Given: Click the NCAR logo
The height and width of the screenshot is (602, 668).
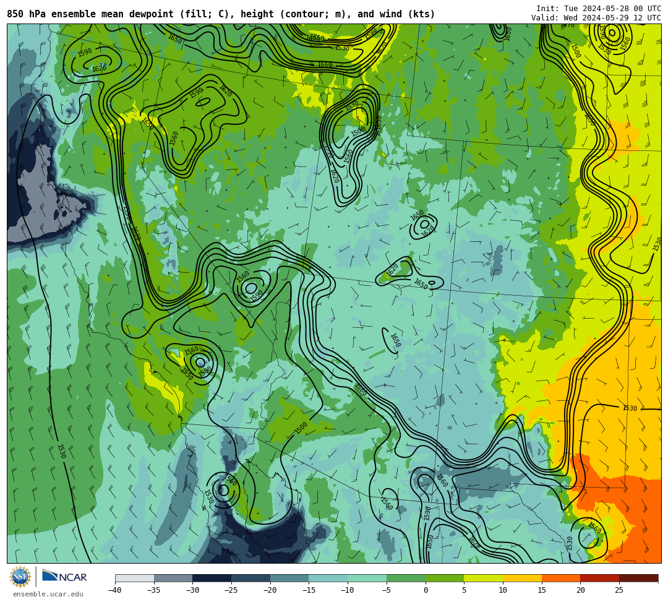Looking at the screenshot, I should pyautogui.click(x=64, y=577).
